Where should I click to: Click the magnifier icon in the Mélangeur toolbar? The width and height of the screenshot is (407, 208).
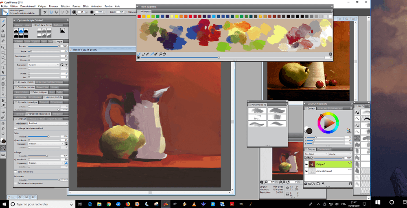[x=161, y=54]
